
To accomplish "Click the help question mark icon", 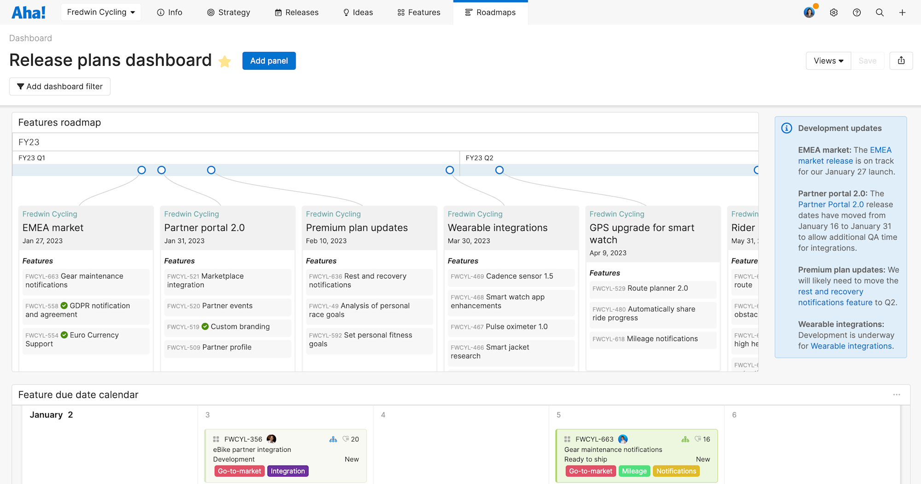I will (x=857, y=12).
